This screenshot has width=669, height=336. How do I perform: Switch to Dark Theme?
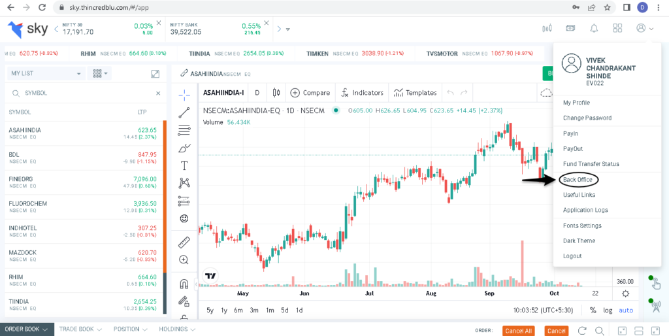point(579,241)
